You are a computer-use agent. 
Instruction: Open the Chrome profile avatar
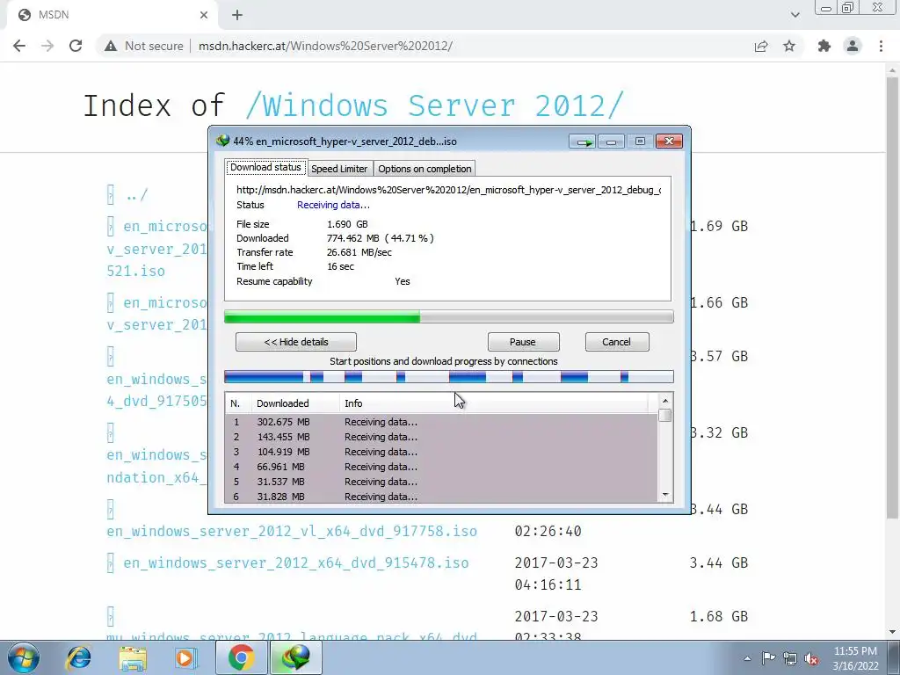(x=853, y=46)
